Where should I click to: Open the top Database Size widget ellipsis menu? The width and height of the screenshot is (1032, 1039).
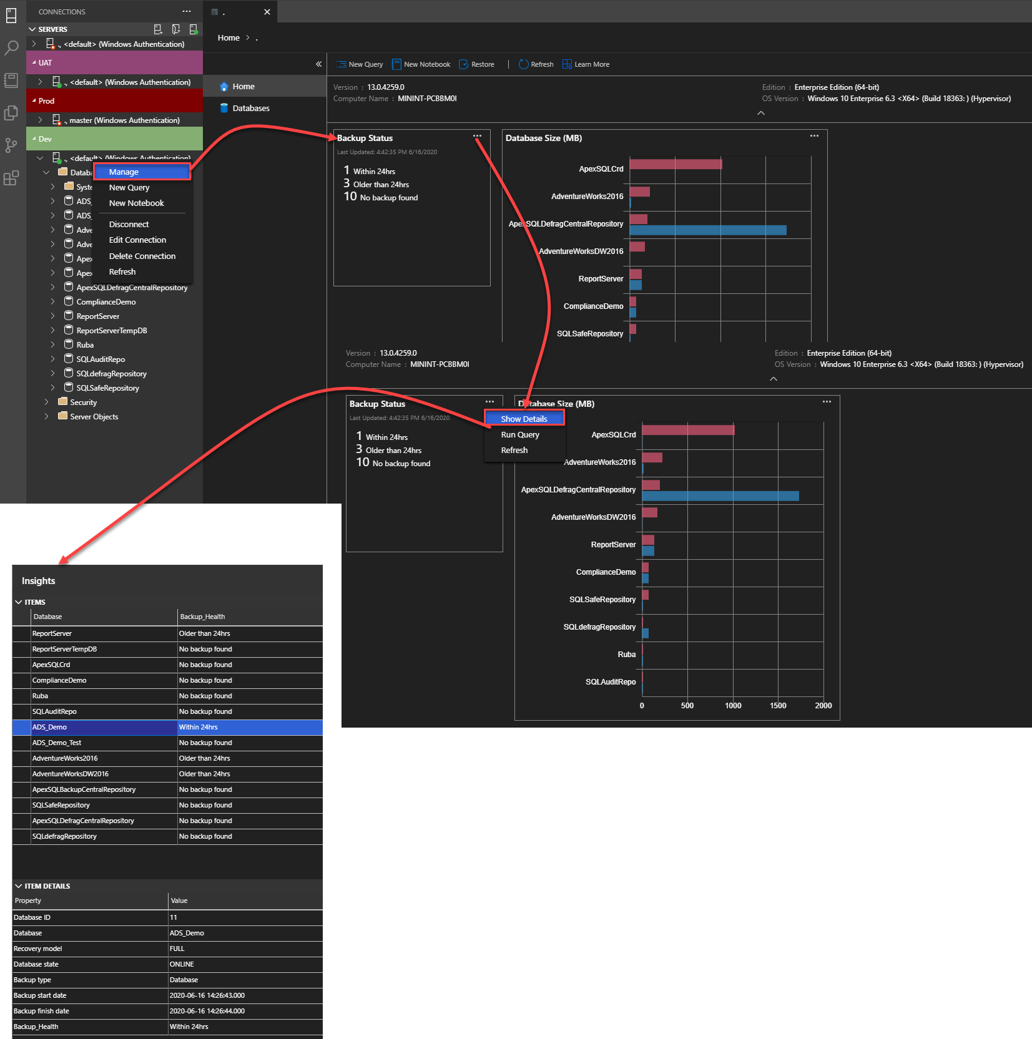click(x=814, y=136)
